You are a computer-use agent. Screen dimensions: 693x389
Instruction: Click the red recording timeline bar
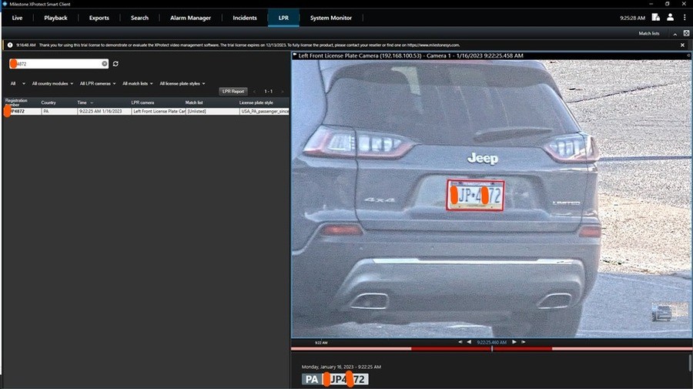(x=482, y=349)
